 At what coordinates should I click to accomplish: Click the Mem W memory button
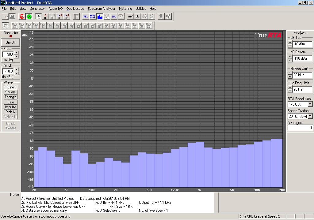(5, 25)
